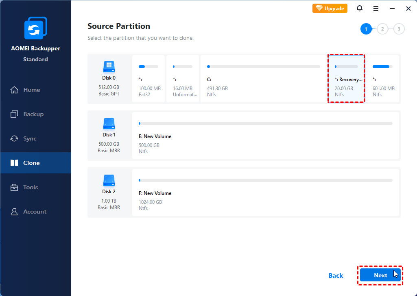Open the Tools menu item

point(36,187)
